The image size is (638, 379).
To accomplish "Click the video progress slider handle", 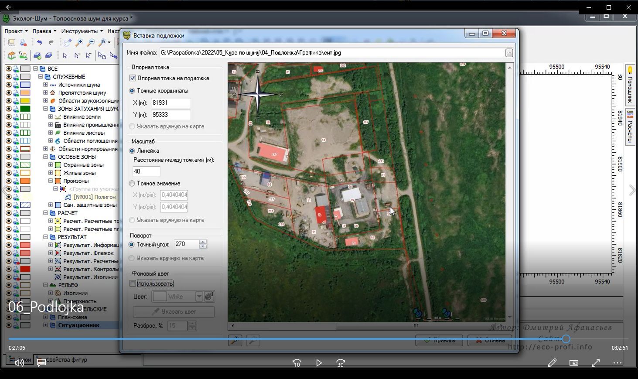I will click(566, 339).
